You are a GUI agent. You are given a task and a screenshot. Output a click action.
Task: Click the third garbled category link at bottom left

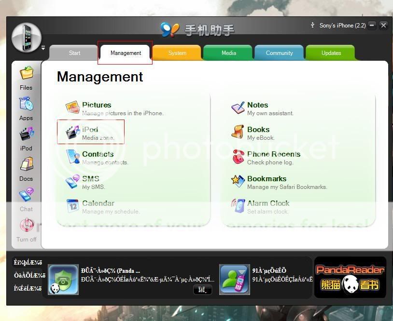coord(28,289)
